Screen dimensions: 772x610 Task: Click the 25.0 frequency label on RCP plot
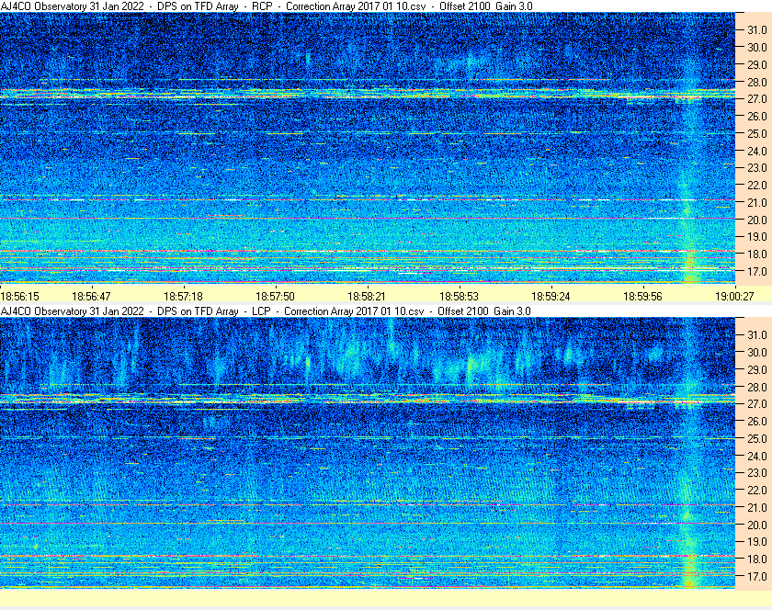pyautogui.click(x=757, y=134)
